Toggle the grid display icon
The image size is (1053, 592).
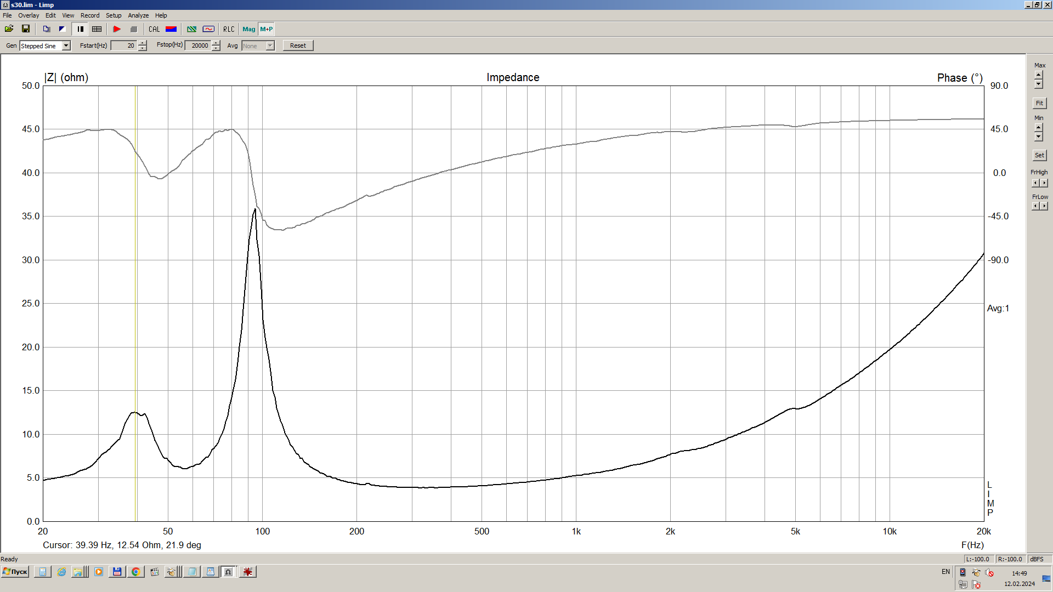[97, 29]
